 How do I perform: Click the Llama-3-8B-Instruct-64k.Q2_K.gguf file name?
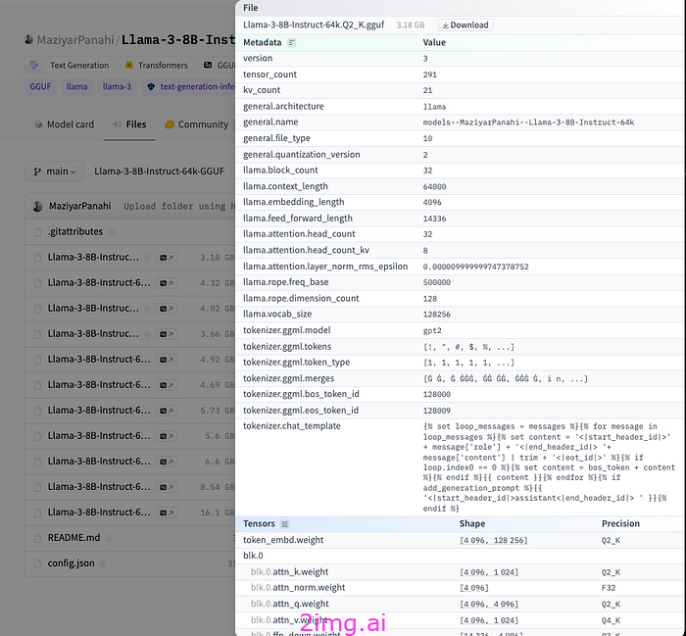[x=314, y=24]
